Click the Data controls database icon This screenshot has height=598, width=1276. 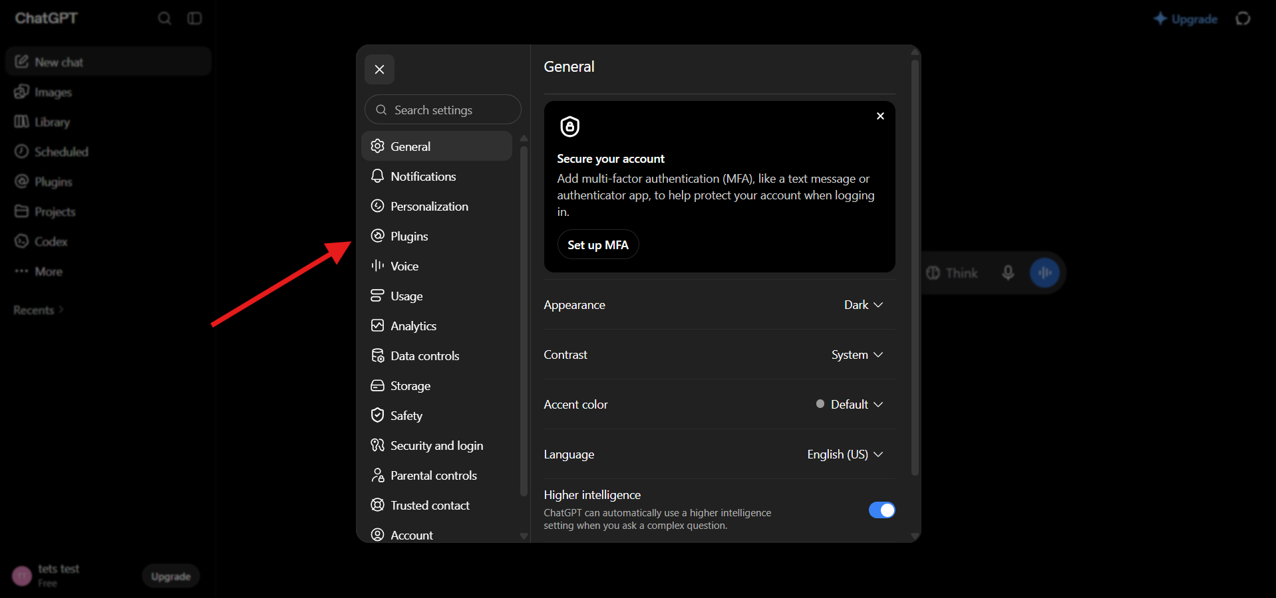coord(377,355)
